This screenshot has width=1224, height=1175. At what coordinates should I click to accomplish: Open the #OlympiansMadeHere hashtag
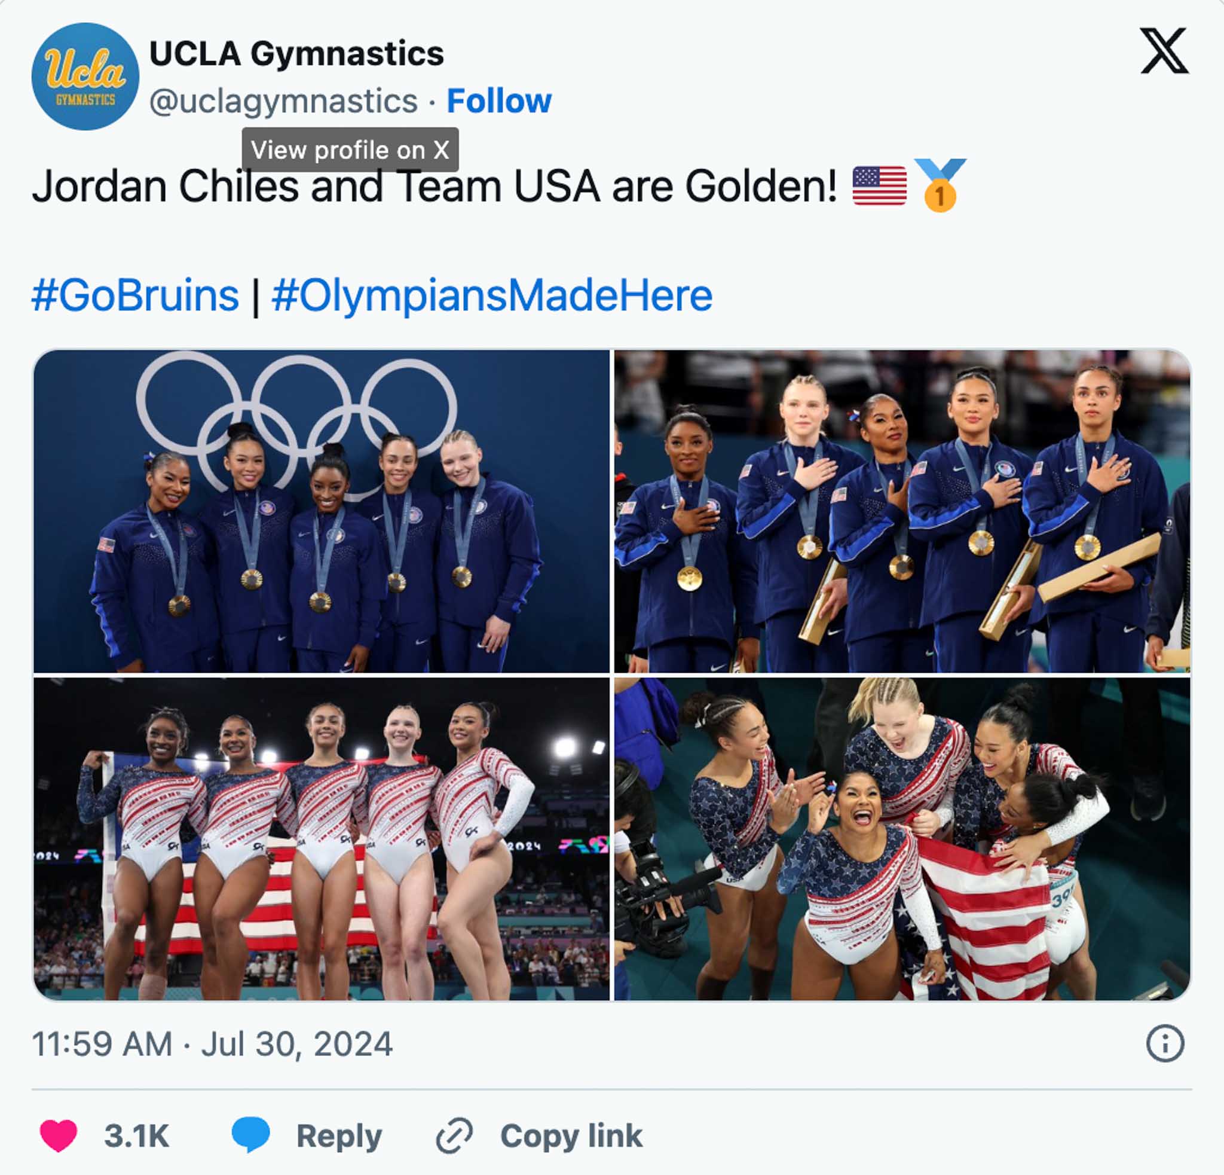coord(492,295)
